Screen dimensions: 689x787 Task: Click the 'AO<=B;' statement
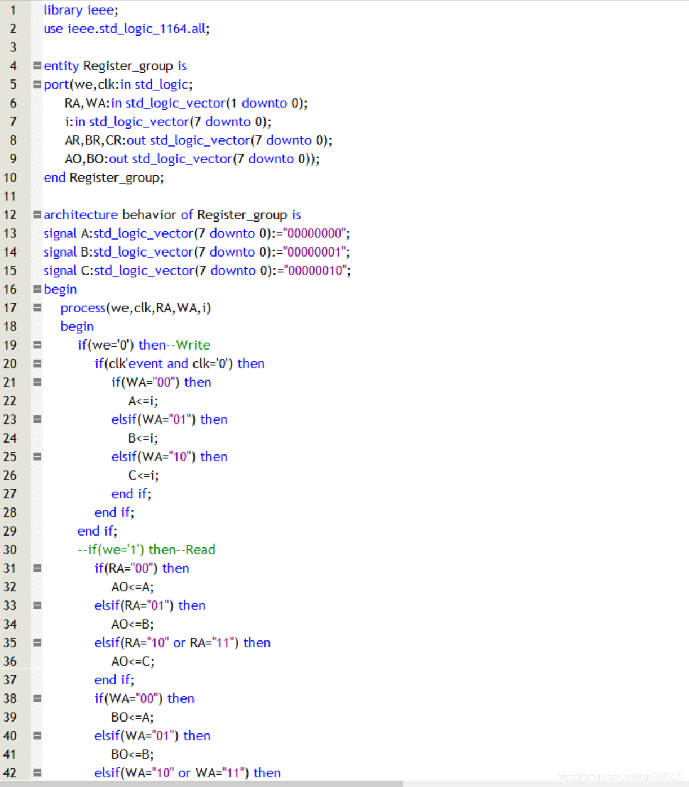click(x=132, y=624)
